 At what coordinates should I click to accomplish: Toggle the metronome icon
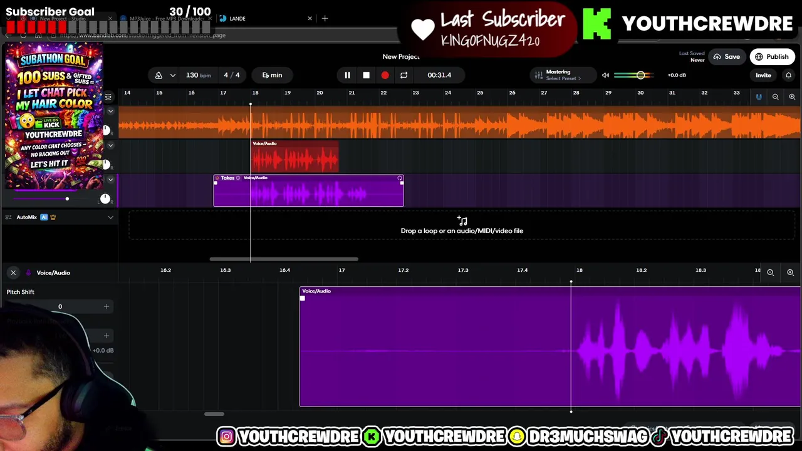159,75
